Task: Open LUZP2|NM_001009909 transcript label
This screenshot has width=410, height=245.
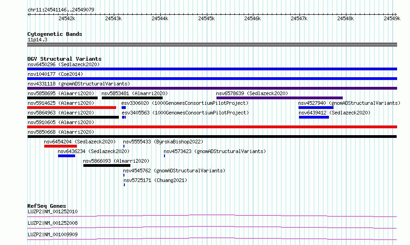Action: tap(53, 234)
